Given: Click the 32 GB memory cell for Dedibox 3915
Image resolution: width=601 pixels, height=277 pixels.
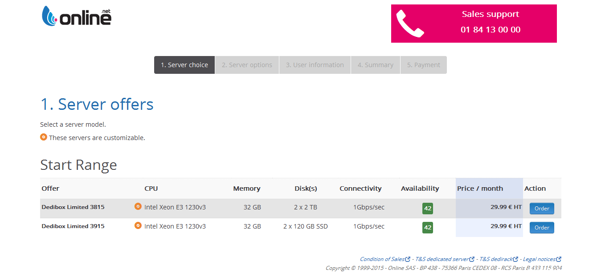Looking at the screenshot, I should (252, 226).
